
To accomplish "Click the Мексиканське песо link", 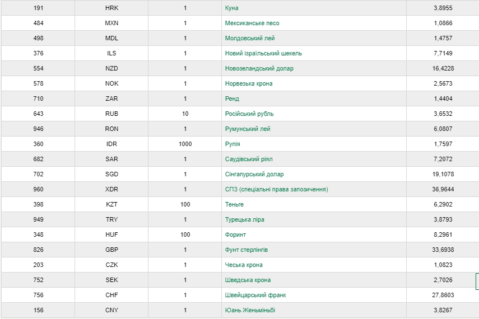I will (252, 23).
